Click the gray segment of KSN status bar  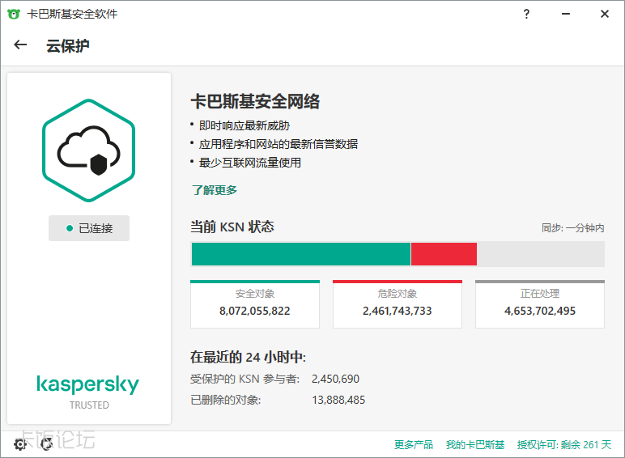[x=540, y=254]
